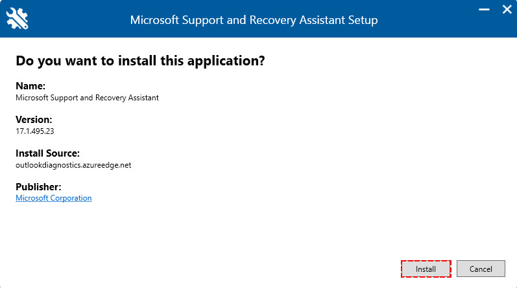Viewport: 517px width, 288px height.
Task: Click the outlookdiagnostics.azureedge.net source text
Action: click(73, 165)
